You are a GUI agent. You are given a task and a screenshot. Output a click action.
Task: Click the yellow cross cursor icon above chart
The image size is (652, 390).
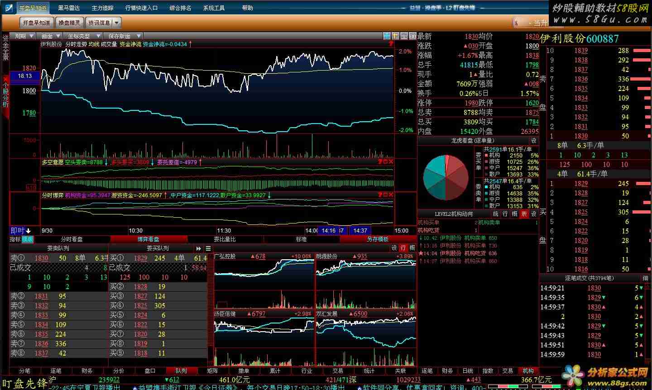[x=395, y=36]
